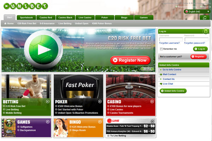The width and height of the screenshot is (212, 141).
Task: Click To Live Betting link
Action: [118, 136]
